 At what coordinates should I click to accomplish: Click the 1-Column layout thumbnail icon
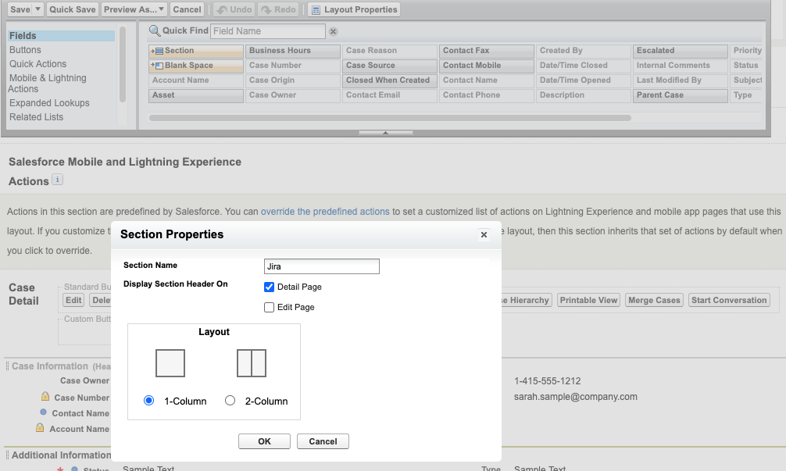click(x=170, y=363)
